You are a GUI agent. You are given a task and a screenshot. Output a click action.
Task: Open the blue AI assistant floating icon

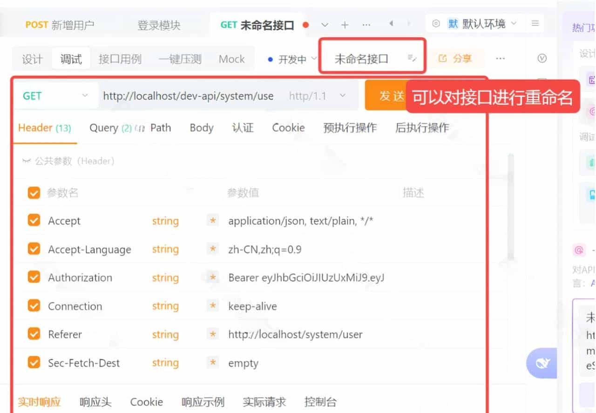click(x=542, y=363)
